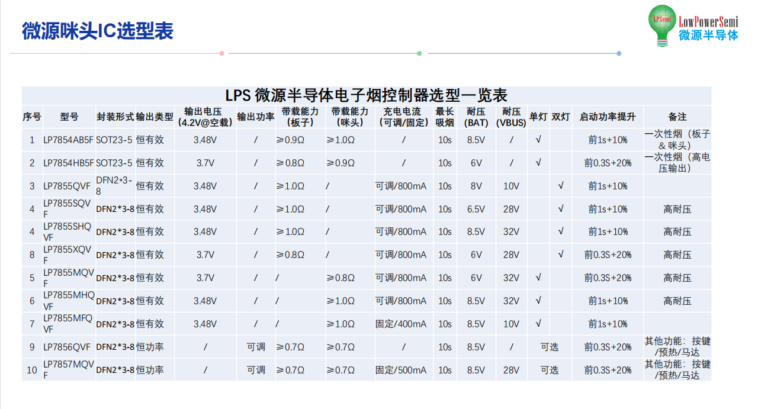
Task: Select model cell LP7855MQVF
Action: [68, 278]
